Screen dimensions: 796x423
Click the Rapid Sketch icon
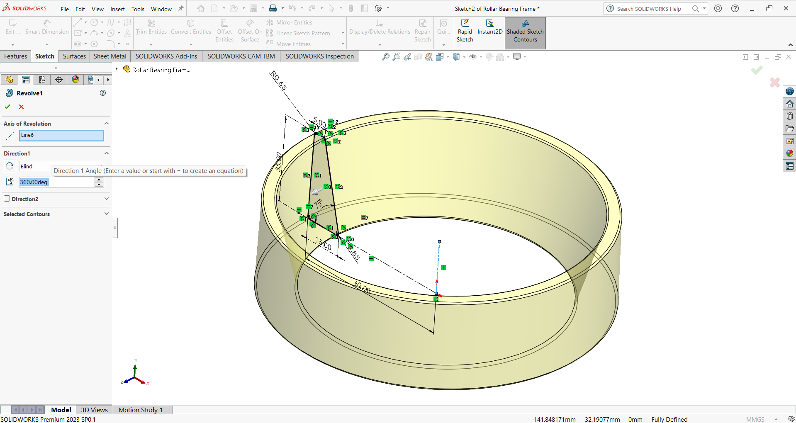pyautogui.click(x=465, y=24)
